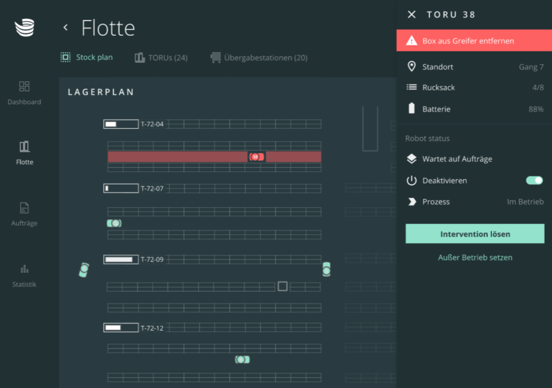Click the highlighted red aisle Gang 7
This screenshot has height=388, width=552.
[x=177, y=157]
